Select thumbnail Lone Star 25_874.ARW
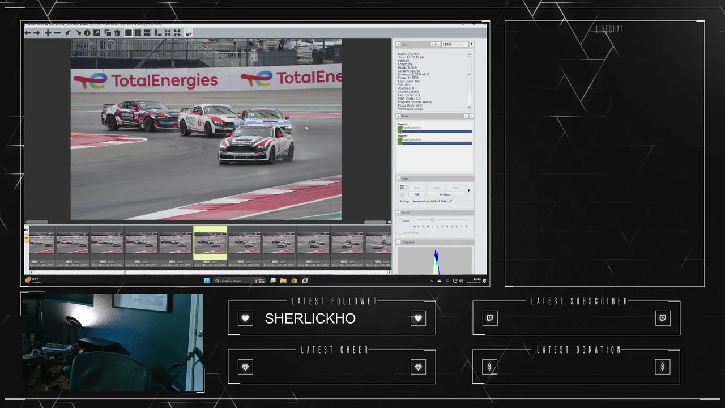The image size is (725, 408). [73, 247]
